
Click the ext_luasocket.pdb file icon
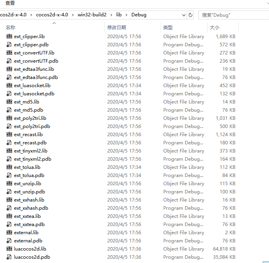[x=9, y=93]
